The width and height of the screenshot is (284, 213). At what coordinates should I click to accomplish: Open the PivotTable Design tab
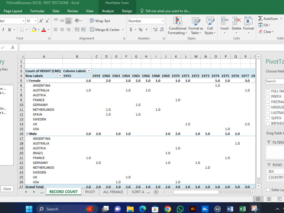point(127,11)
